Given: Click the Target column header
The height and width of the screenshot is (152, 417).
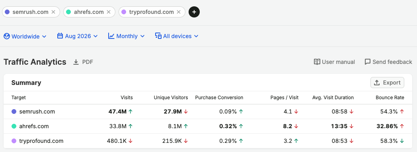Looking at the screenshot, I should tap(19, 98).
